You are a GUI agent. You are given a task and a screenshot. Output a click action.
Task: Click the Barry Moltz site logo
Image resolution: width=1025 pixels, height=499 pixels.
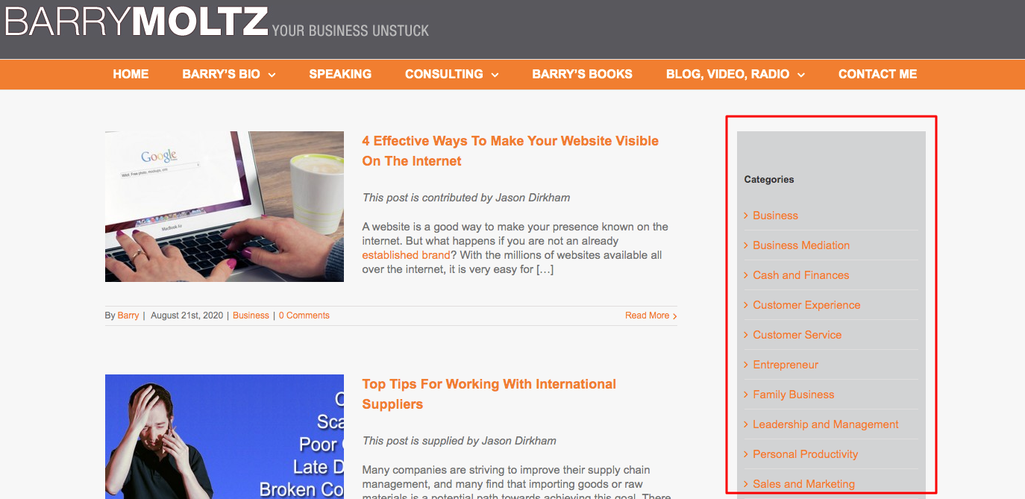point(136,22)
